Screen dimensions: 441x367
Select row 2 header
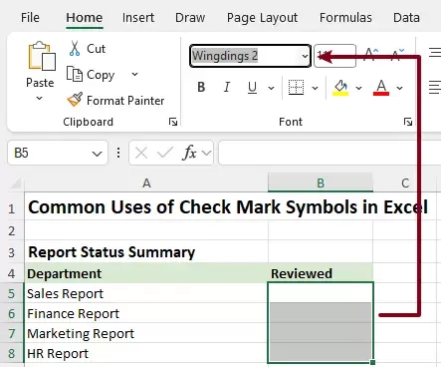click(x=12, y=230)
